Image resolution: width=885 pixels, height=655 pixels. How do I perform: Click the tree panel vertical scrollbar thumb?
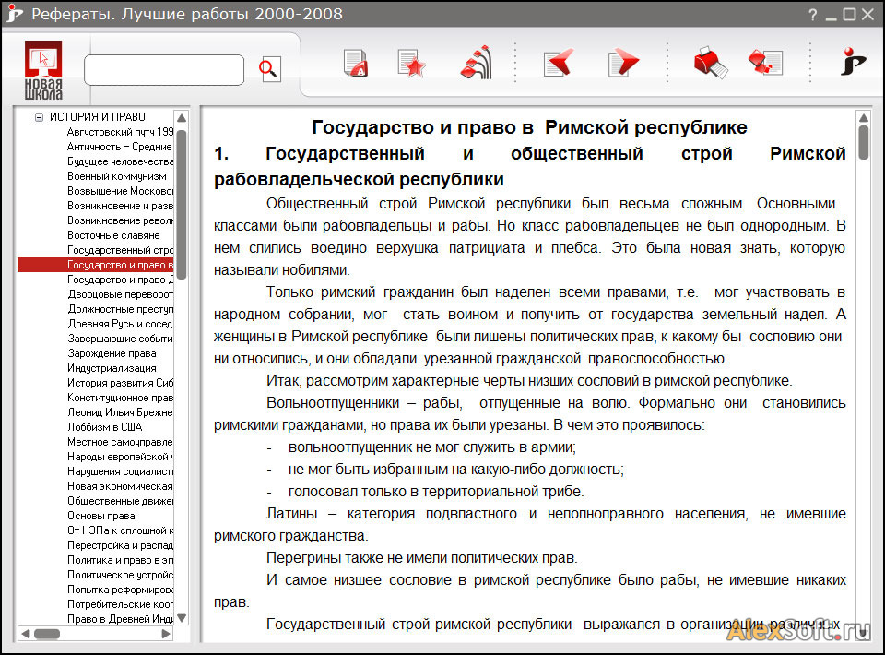[182, 205]
